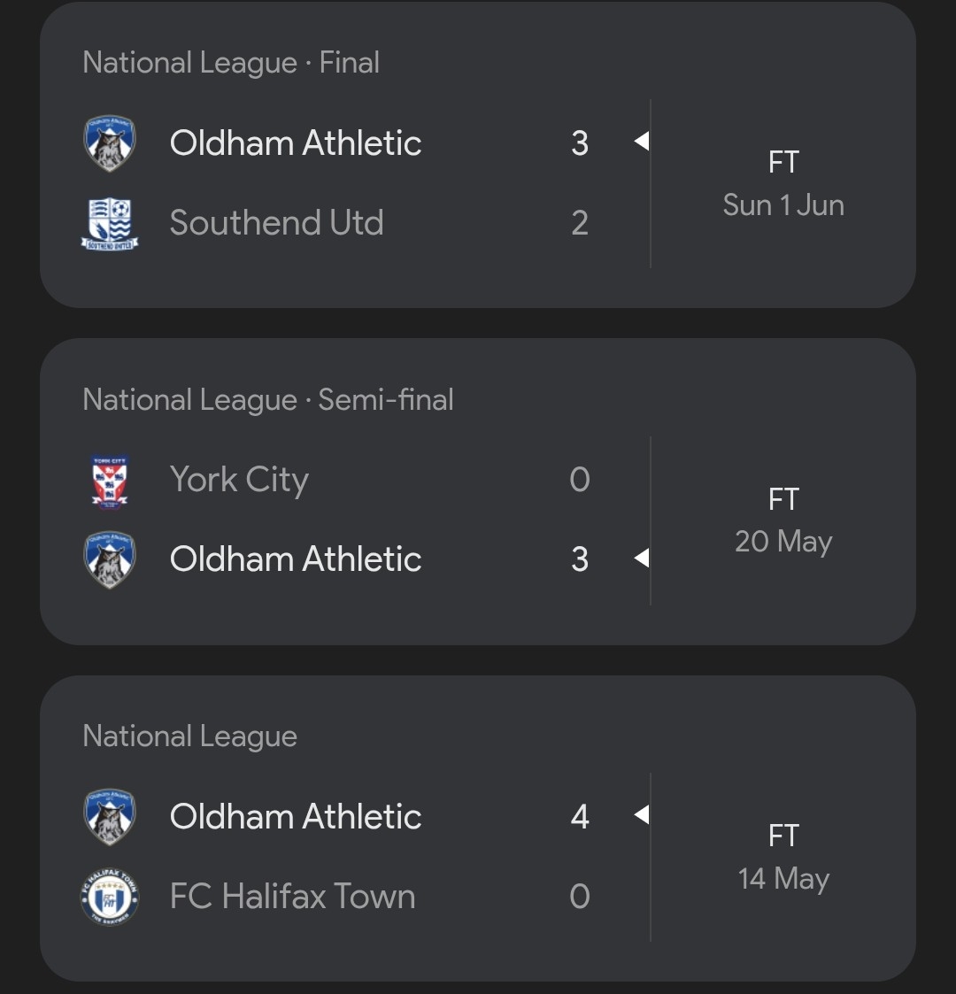Click winner arrow in the Halifax match card
Image resolution: width=956 pixels, height=994 pixels.
[x=642, y=814]
